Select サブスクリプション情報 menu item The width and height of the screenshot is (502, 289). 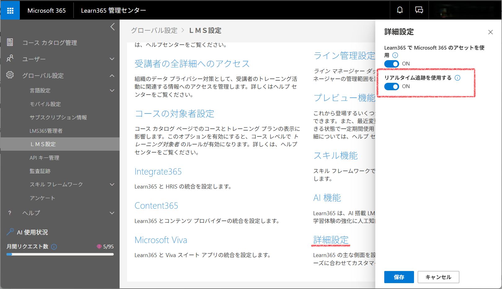(58, 118)
